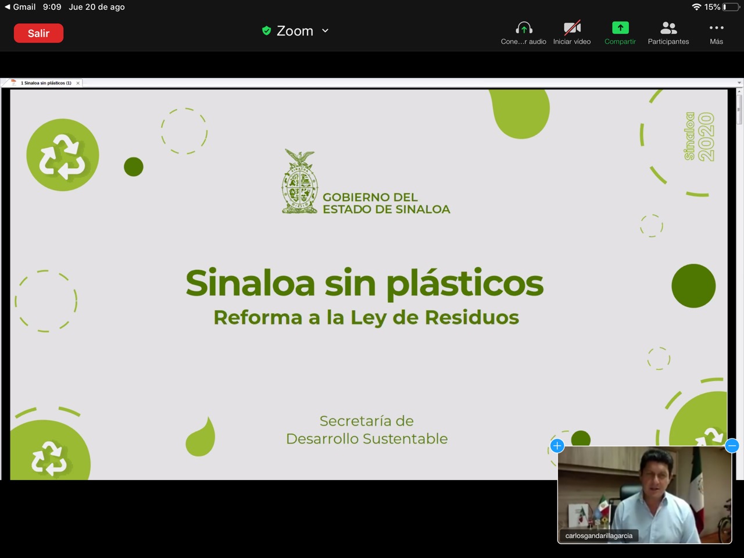Viewport: 744px width, 558px height.
Task: Click the dropdown arrow at tab bar's right end
Action: point(739,83)
